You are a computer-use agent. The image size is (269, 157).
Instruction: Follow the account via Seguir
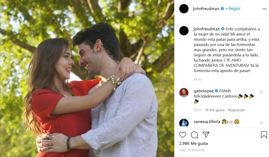(x=234, y=9)
